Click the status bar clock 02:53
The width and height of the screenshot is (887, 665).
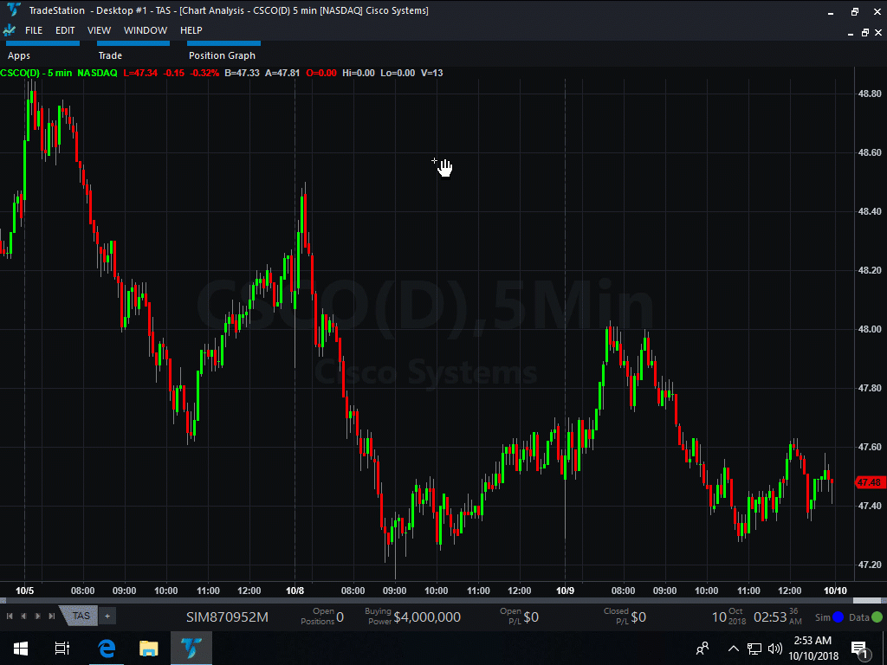click(x=770, y=617)
